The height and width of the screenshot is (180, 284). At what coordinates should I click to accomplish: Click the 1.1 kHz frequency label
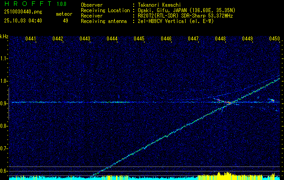(x=4, y=58)
